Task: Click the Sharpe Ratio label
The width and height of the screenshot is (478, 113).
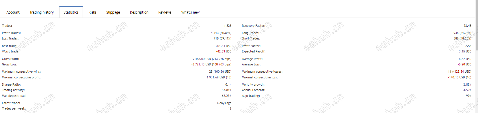Action: 11,84
